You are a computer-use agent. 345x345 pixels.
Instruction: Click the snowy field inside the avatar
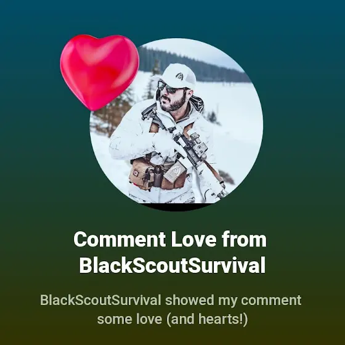(235, 123)
